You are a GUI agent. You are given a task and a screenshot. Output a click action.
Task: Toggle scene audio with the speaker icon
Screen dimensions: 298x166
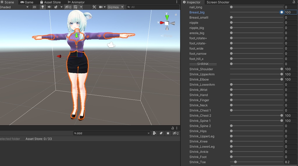point(49,7)
